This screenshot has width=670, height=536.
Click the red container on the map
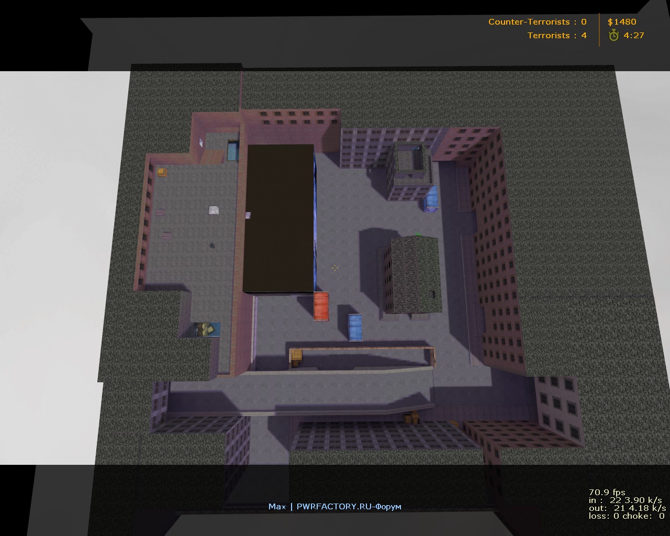click(x=321, y=306)
